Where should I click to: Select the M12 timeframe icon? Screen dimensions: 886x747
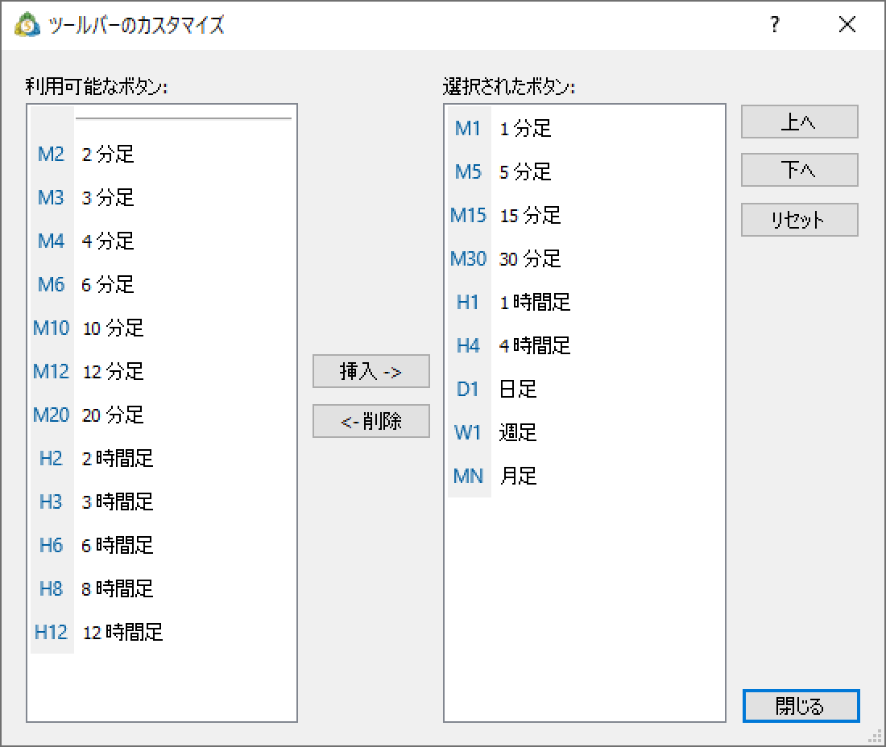52,372
